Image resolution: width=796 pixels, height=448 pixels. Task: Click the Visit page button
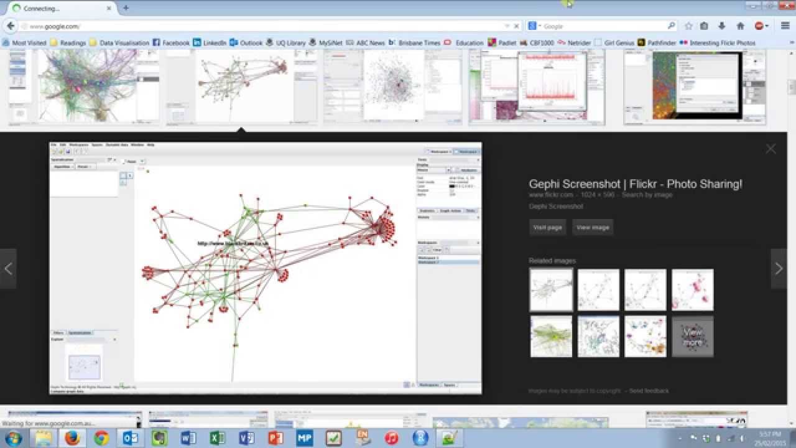[x=547, y=227]
